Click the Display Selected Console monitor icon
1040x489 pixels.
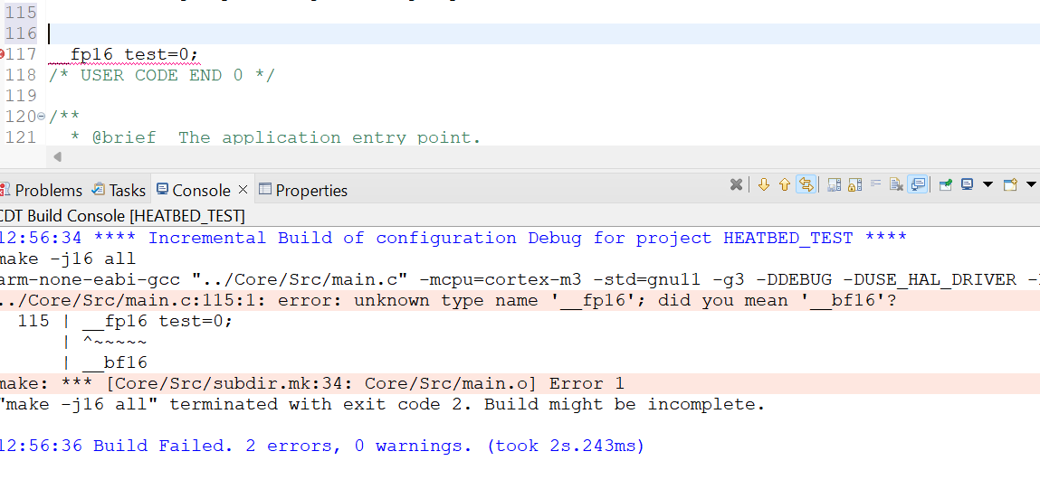(x=967, y=184)
